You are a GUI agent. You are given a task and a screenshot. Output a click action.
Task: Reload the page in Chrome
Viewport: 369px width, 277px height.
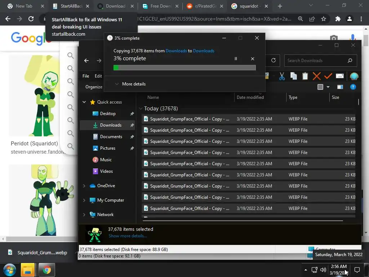31,19
